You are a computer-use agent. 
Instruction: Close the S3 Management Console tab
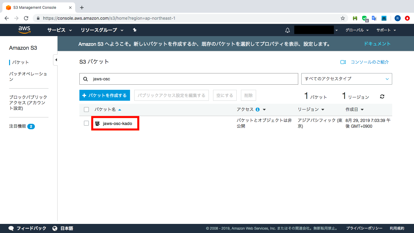pos(70,8)
